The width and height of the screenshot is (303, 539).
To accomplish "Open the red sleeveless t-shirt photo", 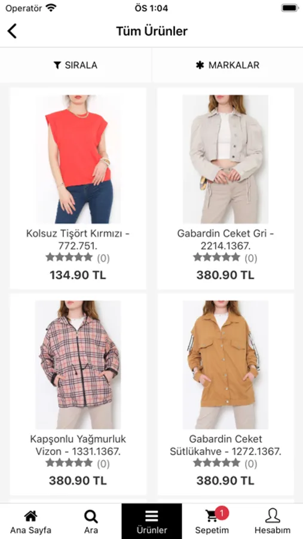I will (78, 159).
